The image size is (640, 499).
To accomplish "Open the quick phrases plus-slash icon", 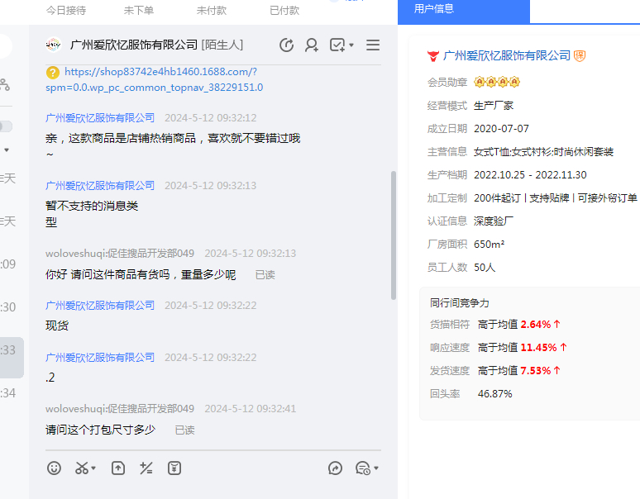I will [146, 468].
